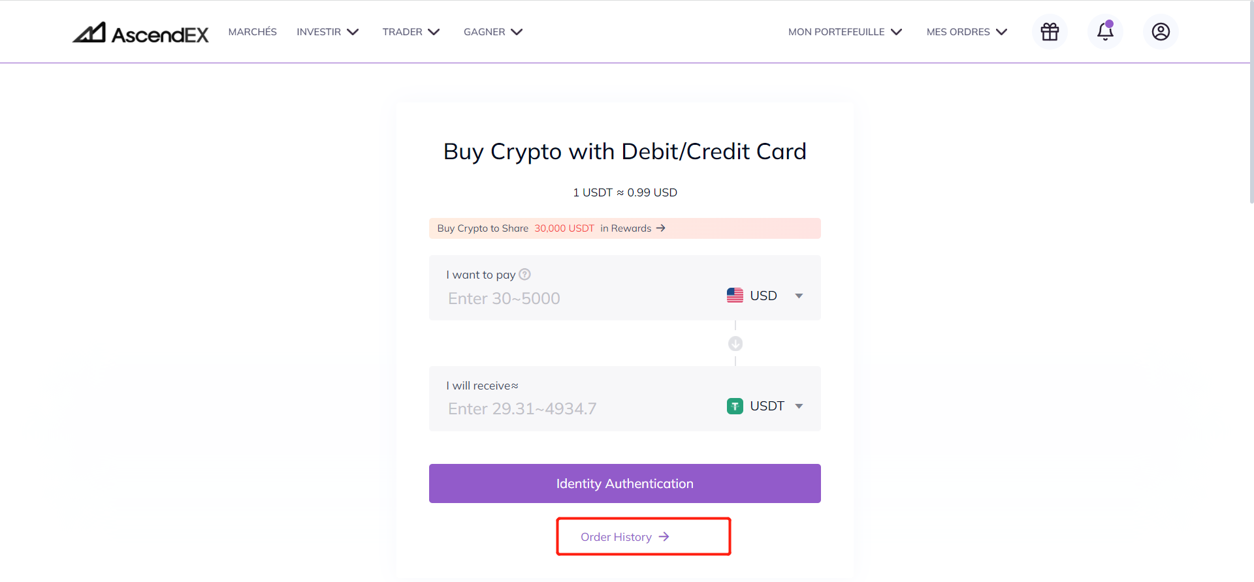Image resolution: width=1254 pixels, height=582 pixels.
Task: Click the 30,000 USDT rewards banner
Action: (x=625, y=228)
